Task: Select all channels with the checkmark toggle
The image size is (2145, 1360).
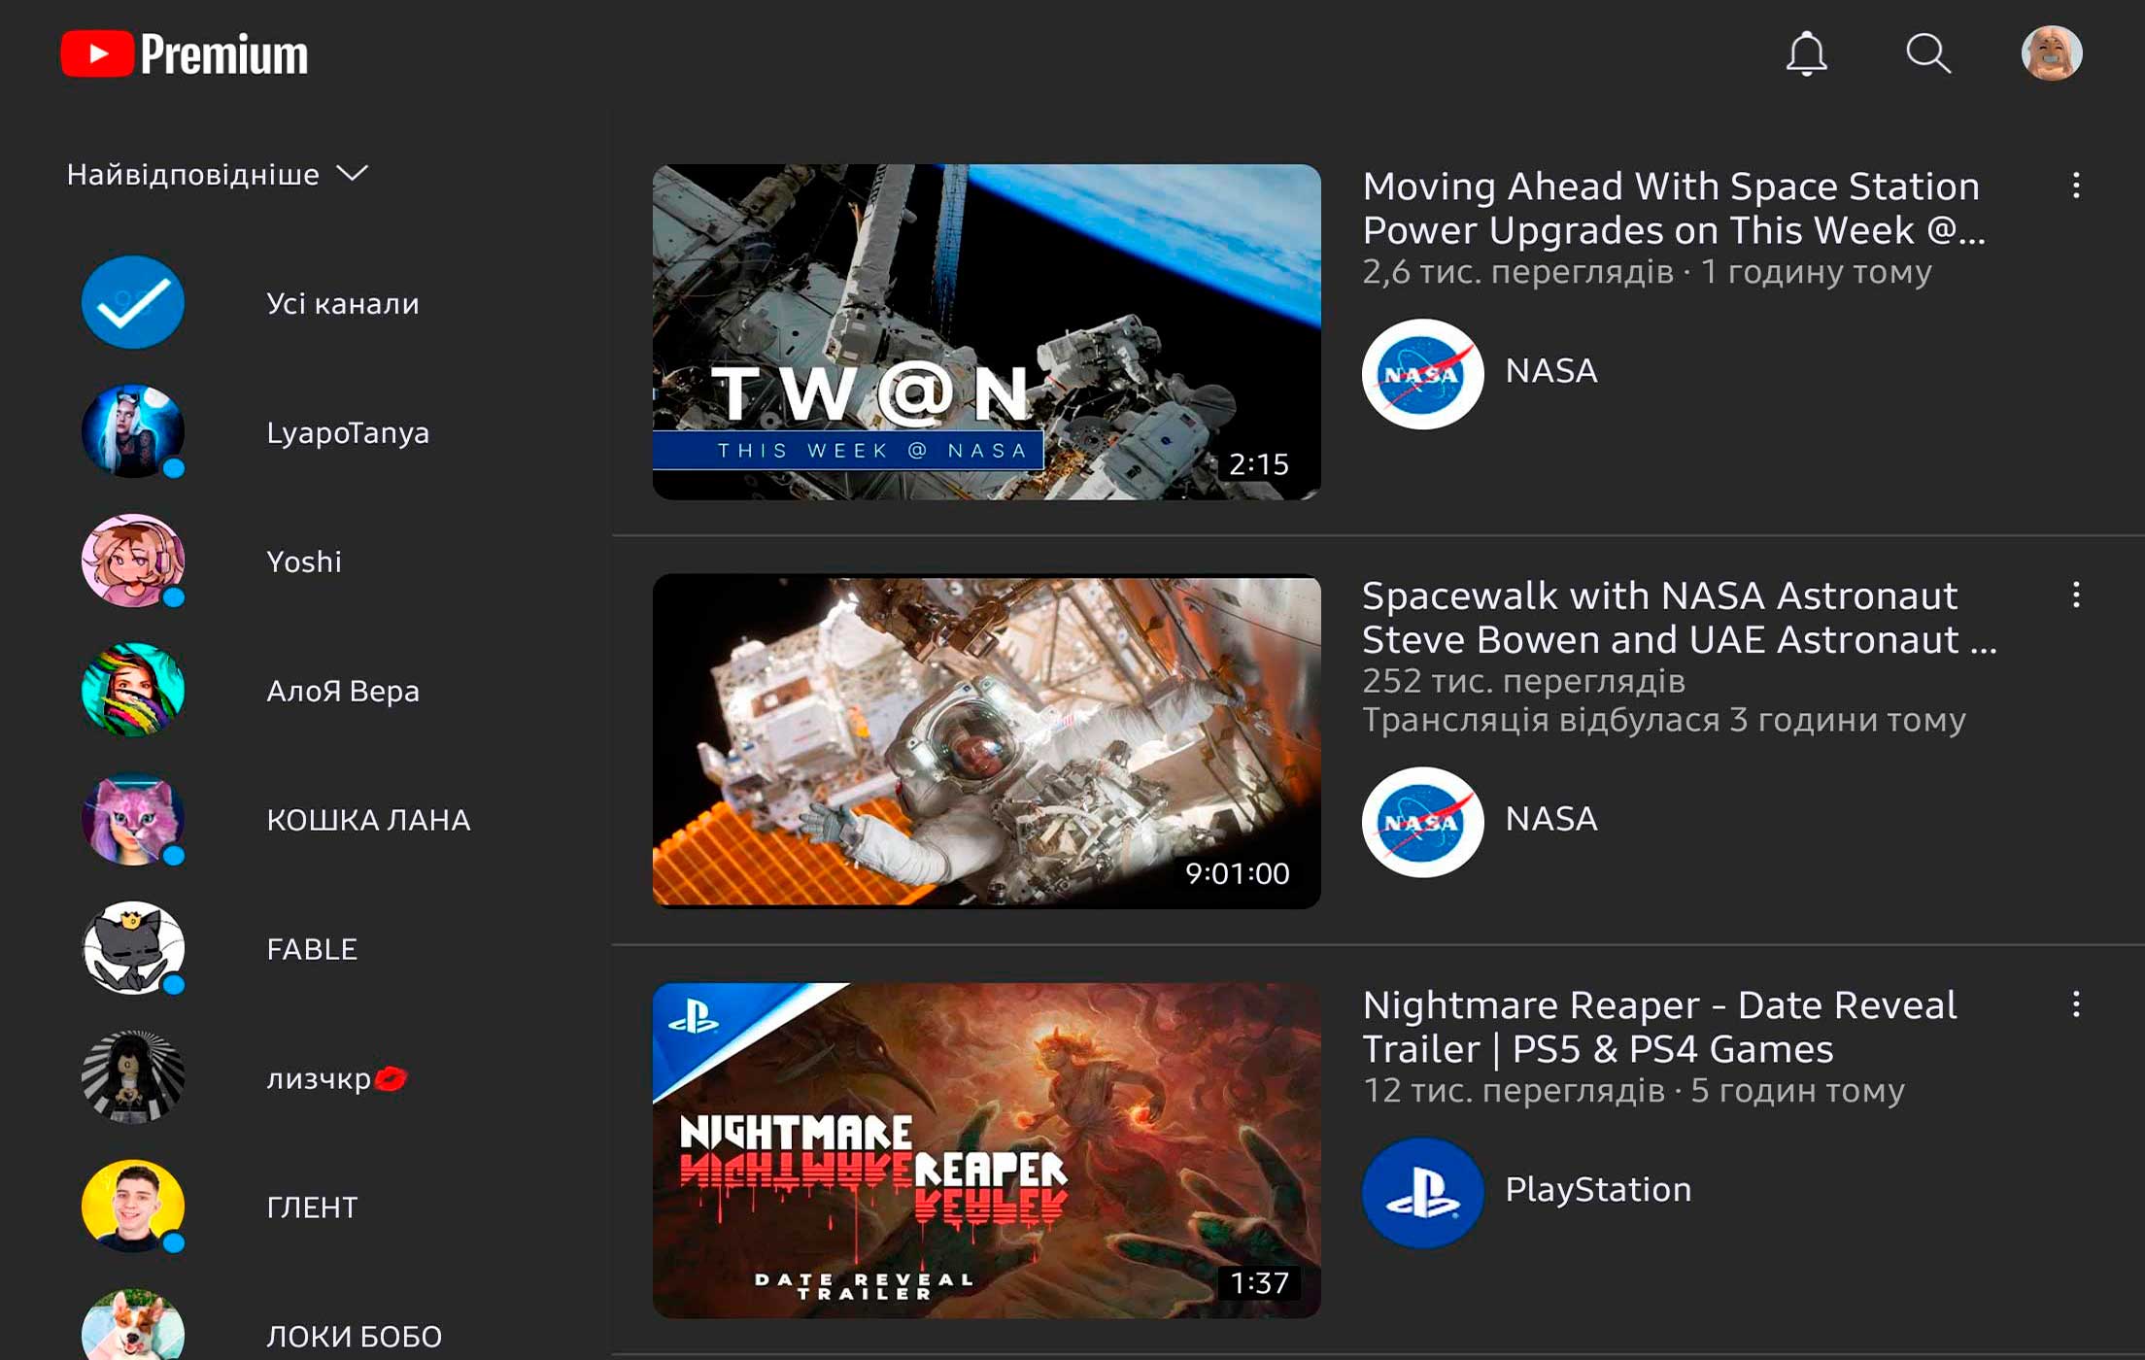Action: [134, 302]
